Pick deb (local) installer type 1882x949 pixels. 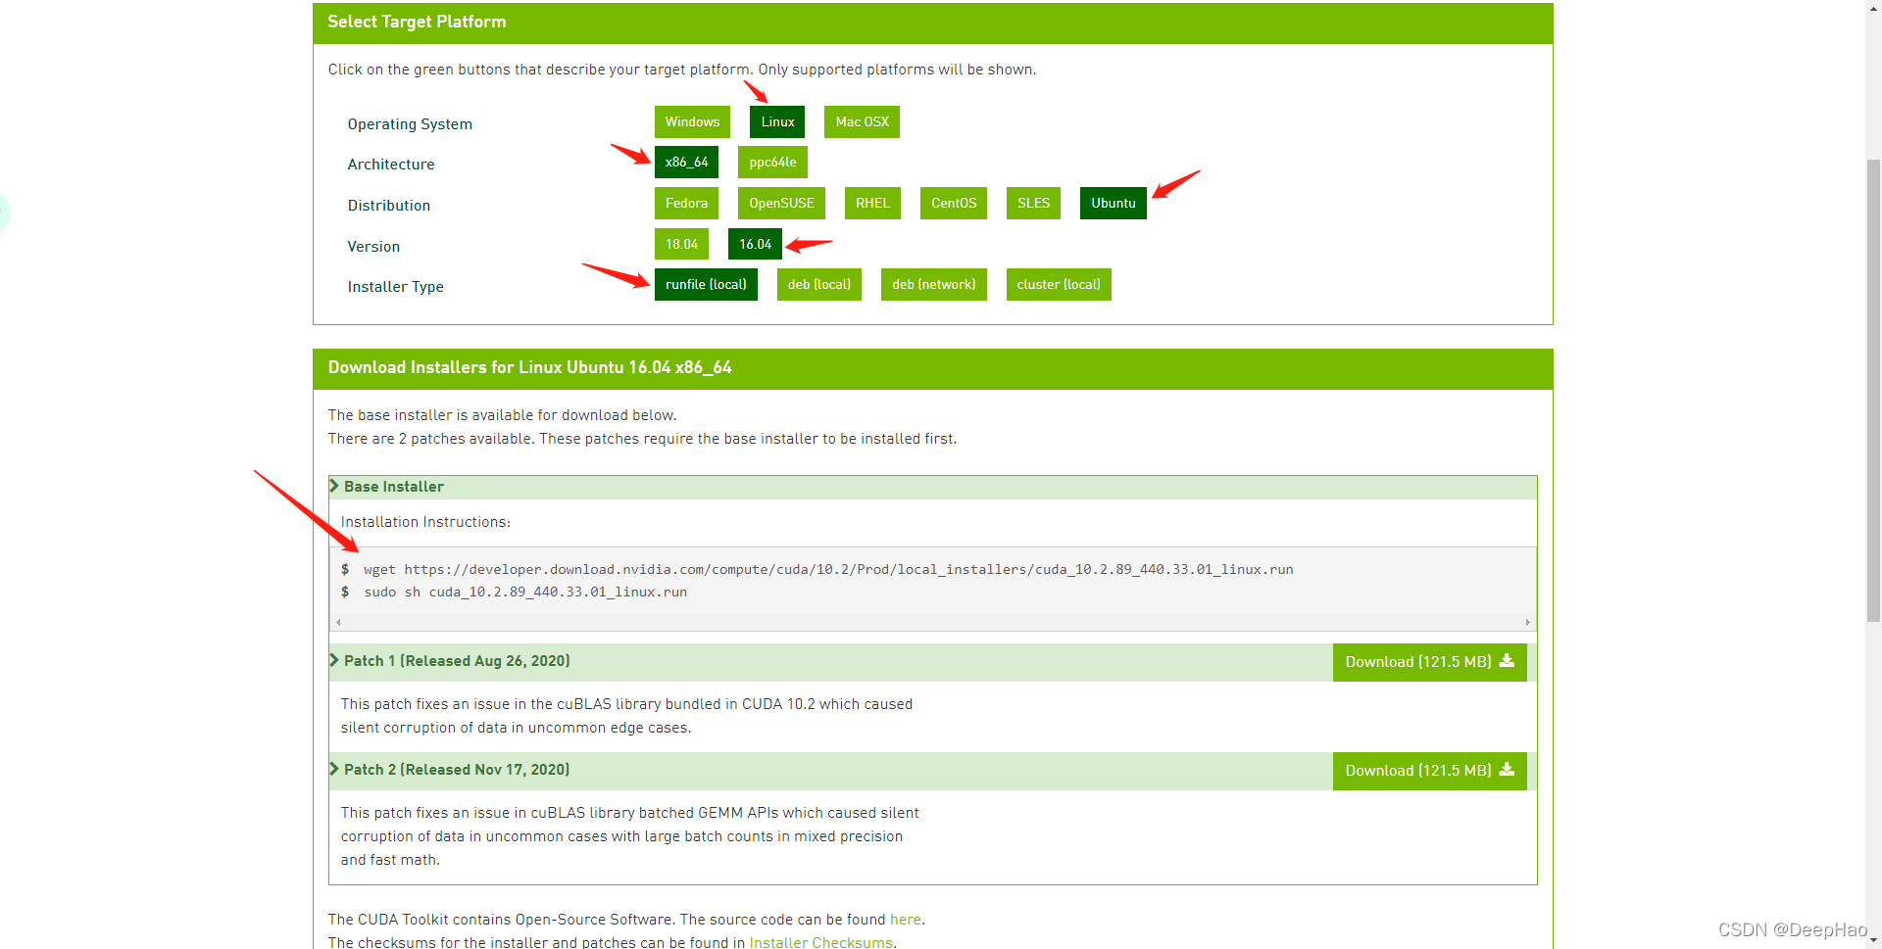[x=819, y=285]
